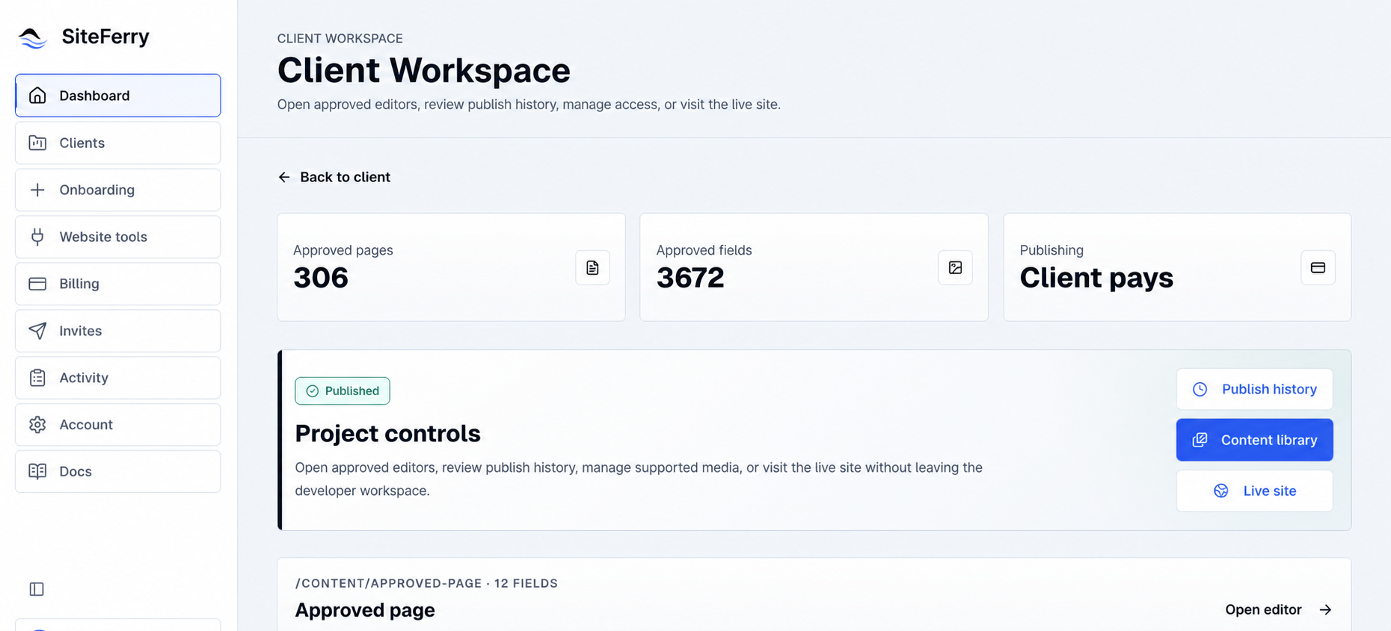
Task: Click the document icon in Approved pages card
Action: tap(592, 267)
